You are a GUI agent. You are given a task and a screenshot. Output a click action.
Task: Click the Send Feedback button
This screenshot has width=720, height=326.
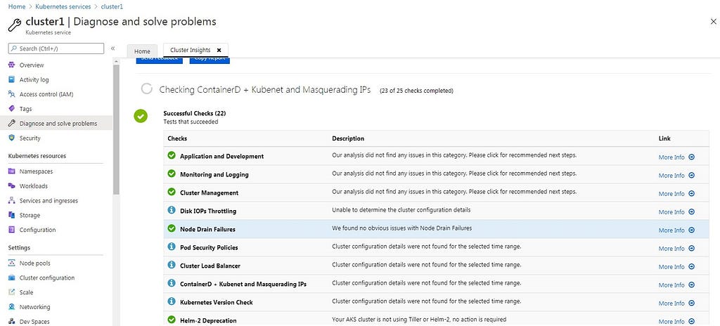(160, 60)
